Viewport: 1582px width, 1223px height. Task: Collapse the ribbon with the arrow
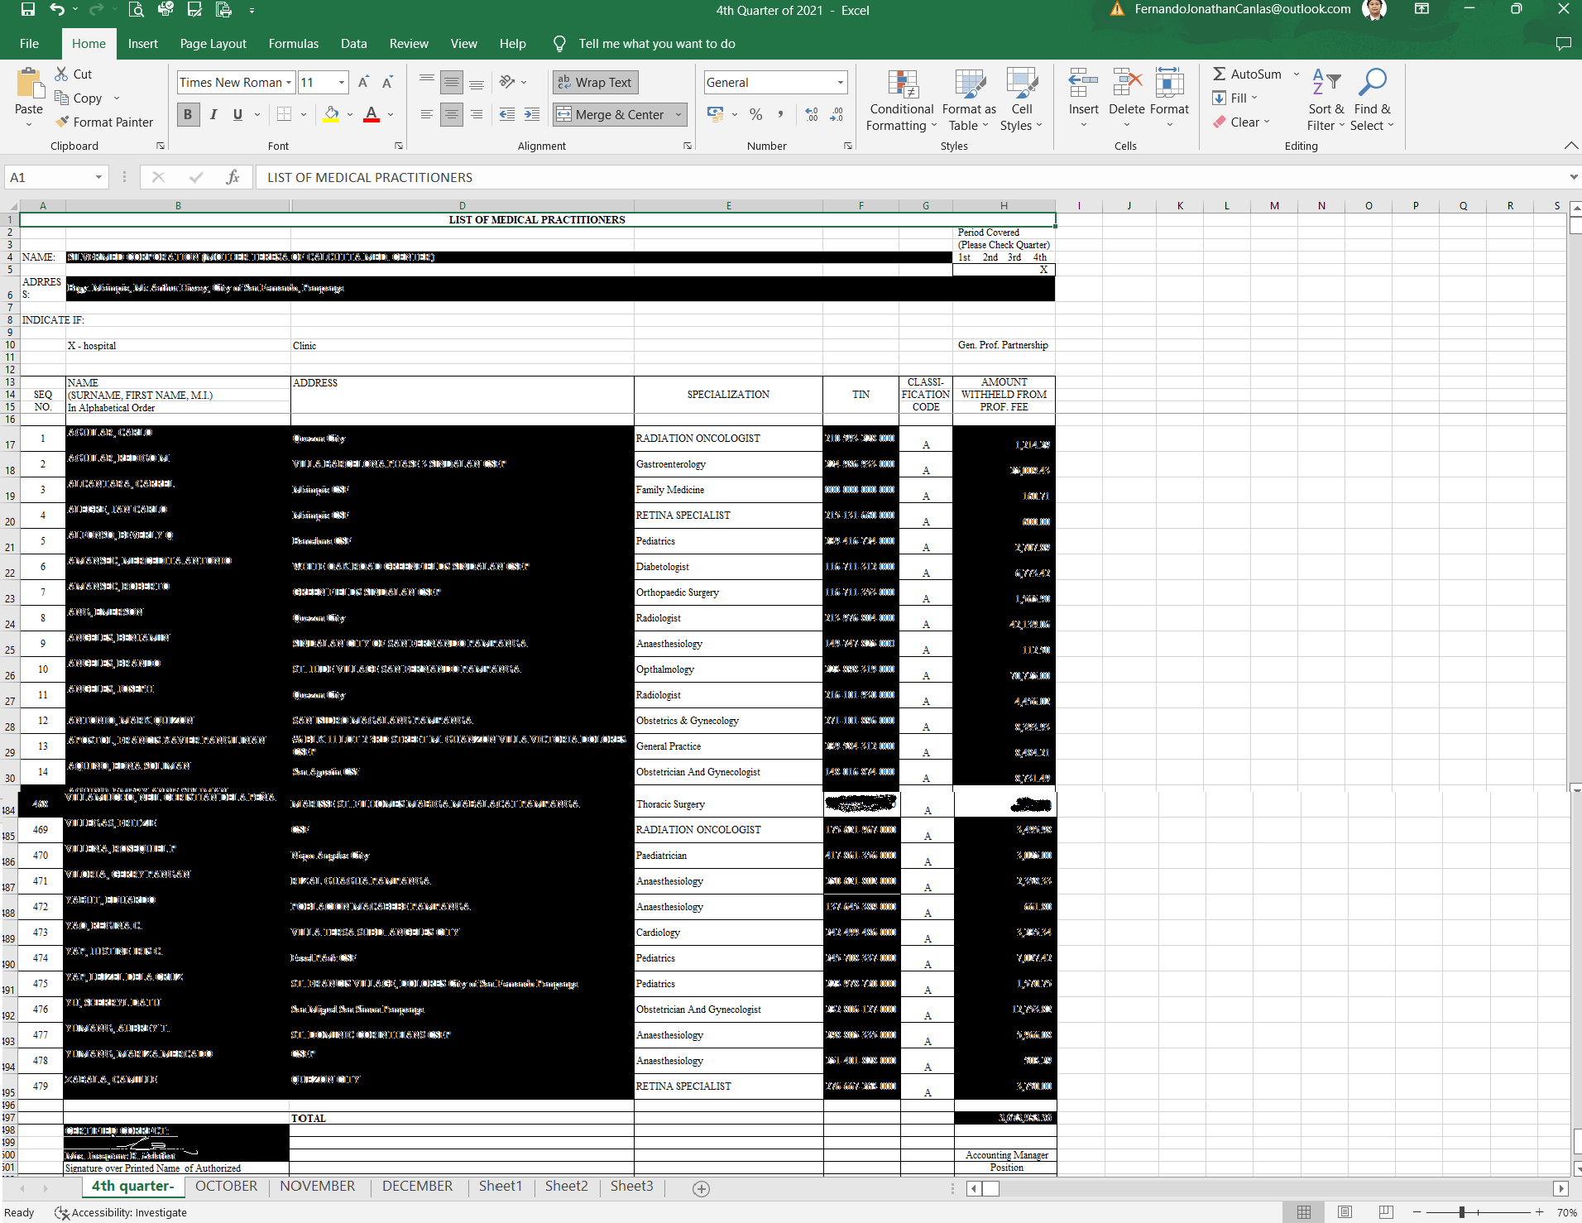point(1570,146)
